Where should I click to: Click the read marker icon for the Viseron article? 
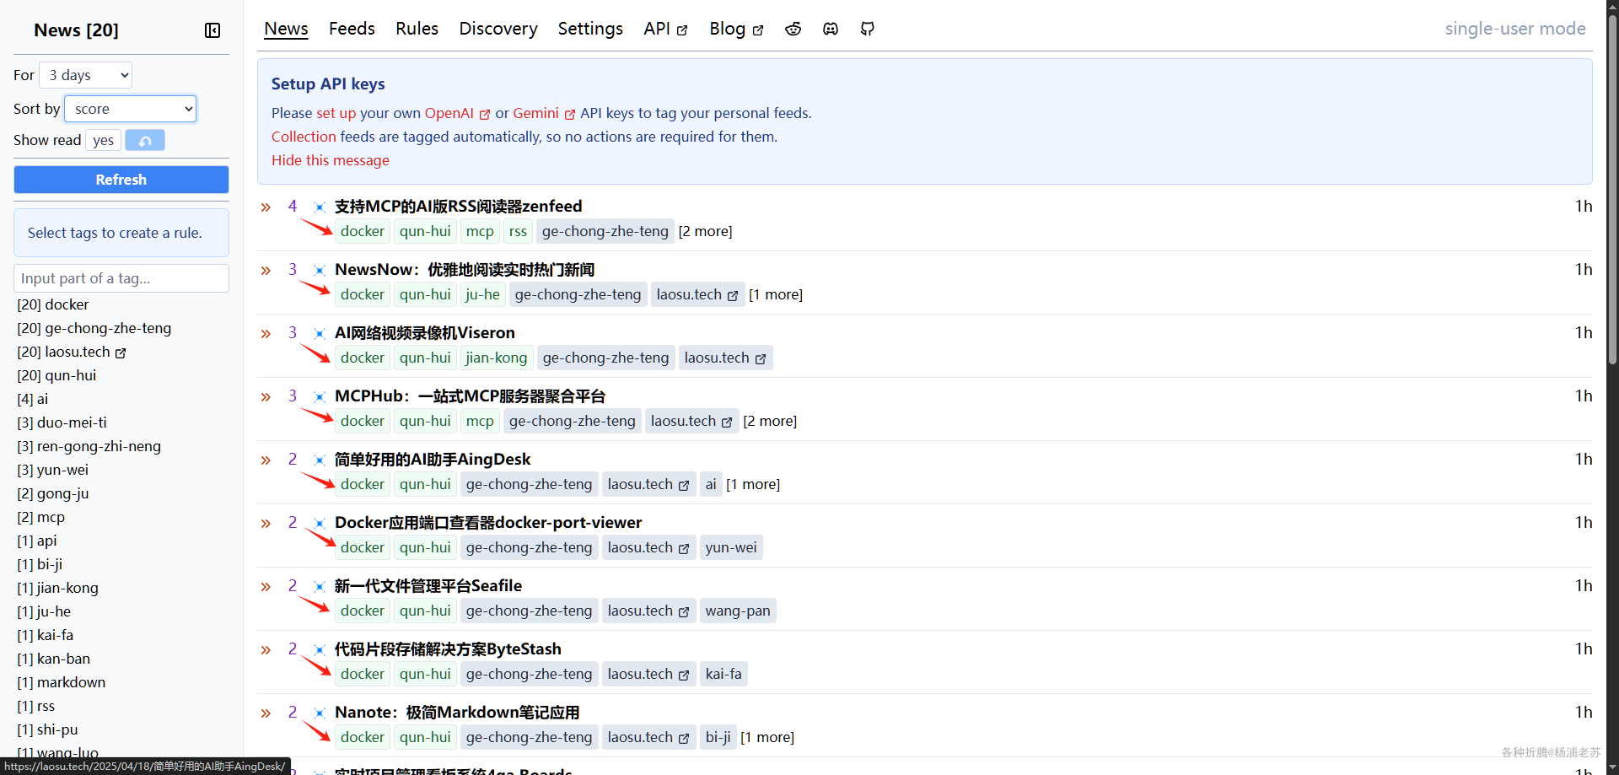pyautogui.click(x=320, y=333)
